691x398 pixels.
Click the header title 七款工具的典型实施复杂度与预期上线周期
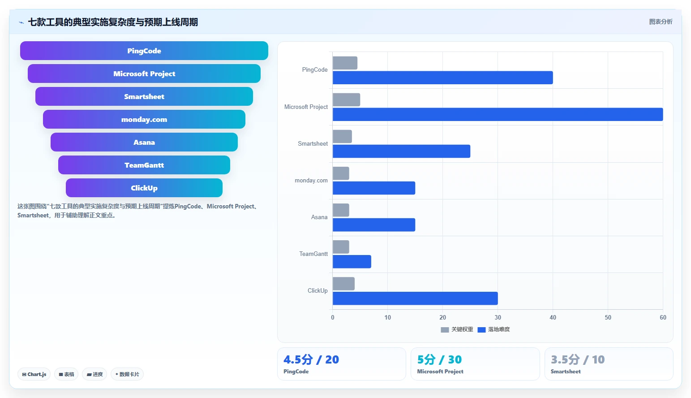point(113,22)
